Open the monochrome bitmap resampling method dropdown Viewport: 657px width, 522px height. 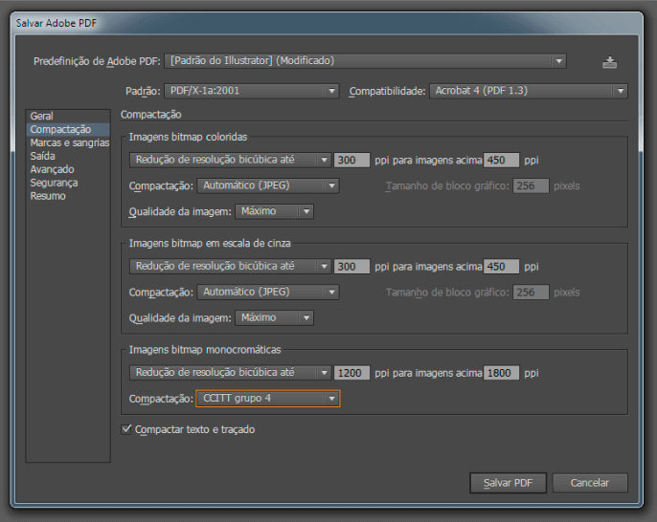230,373
